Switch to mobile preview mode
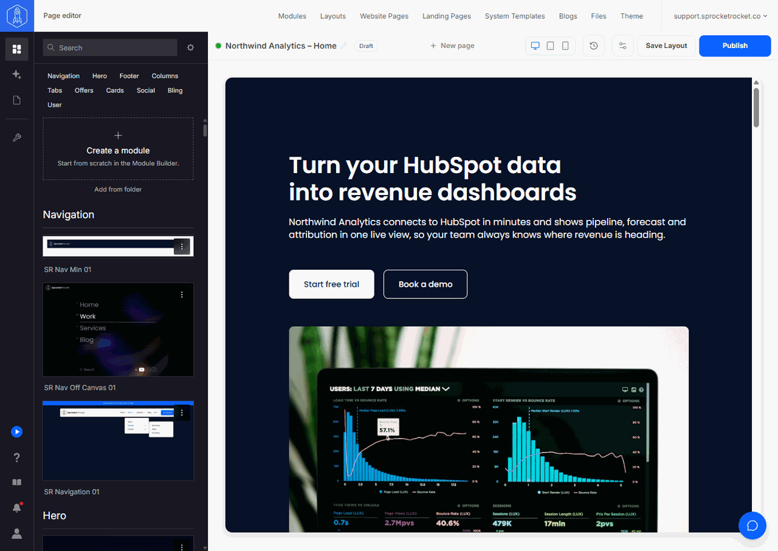Viewport: 778px width, 551px height. [x=565, y=46]
